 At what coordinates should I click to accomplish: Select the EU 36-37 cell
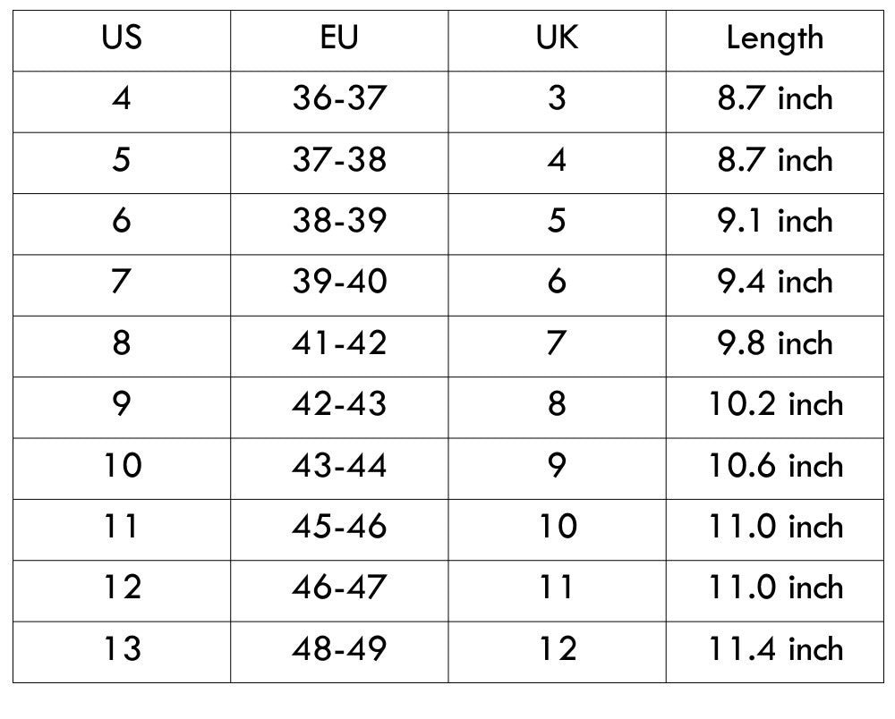pyautogui.click(x=339, y=102)
